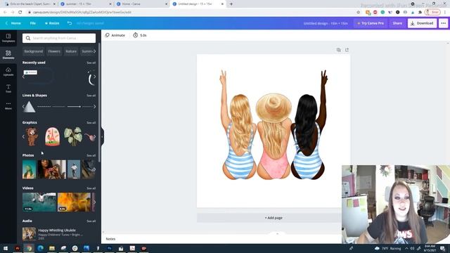This screenshot has width=450, height=253.
Task: Open File Explorer from the taskbar
Action: [x=52, y=248]
